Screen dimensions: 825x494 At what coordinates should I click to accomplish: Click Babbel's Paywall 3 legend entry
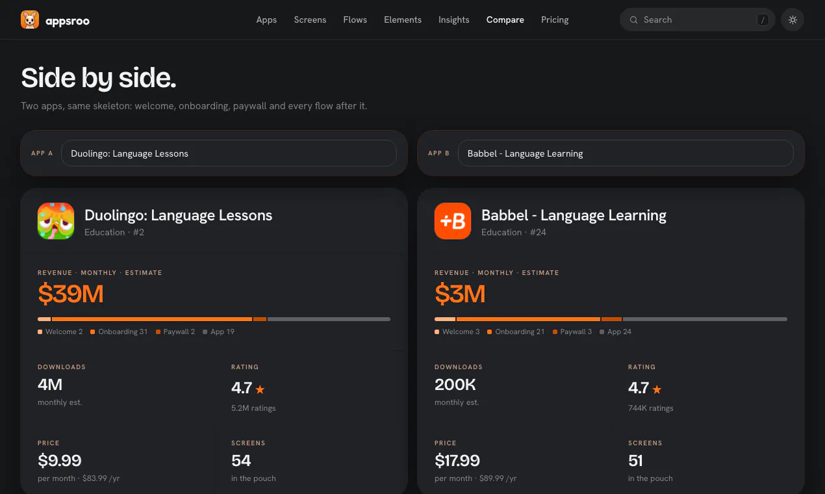[x=572, y=331]
